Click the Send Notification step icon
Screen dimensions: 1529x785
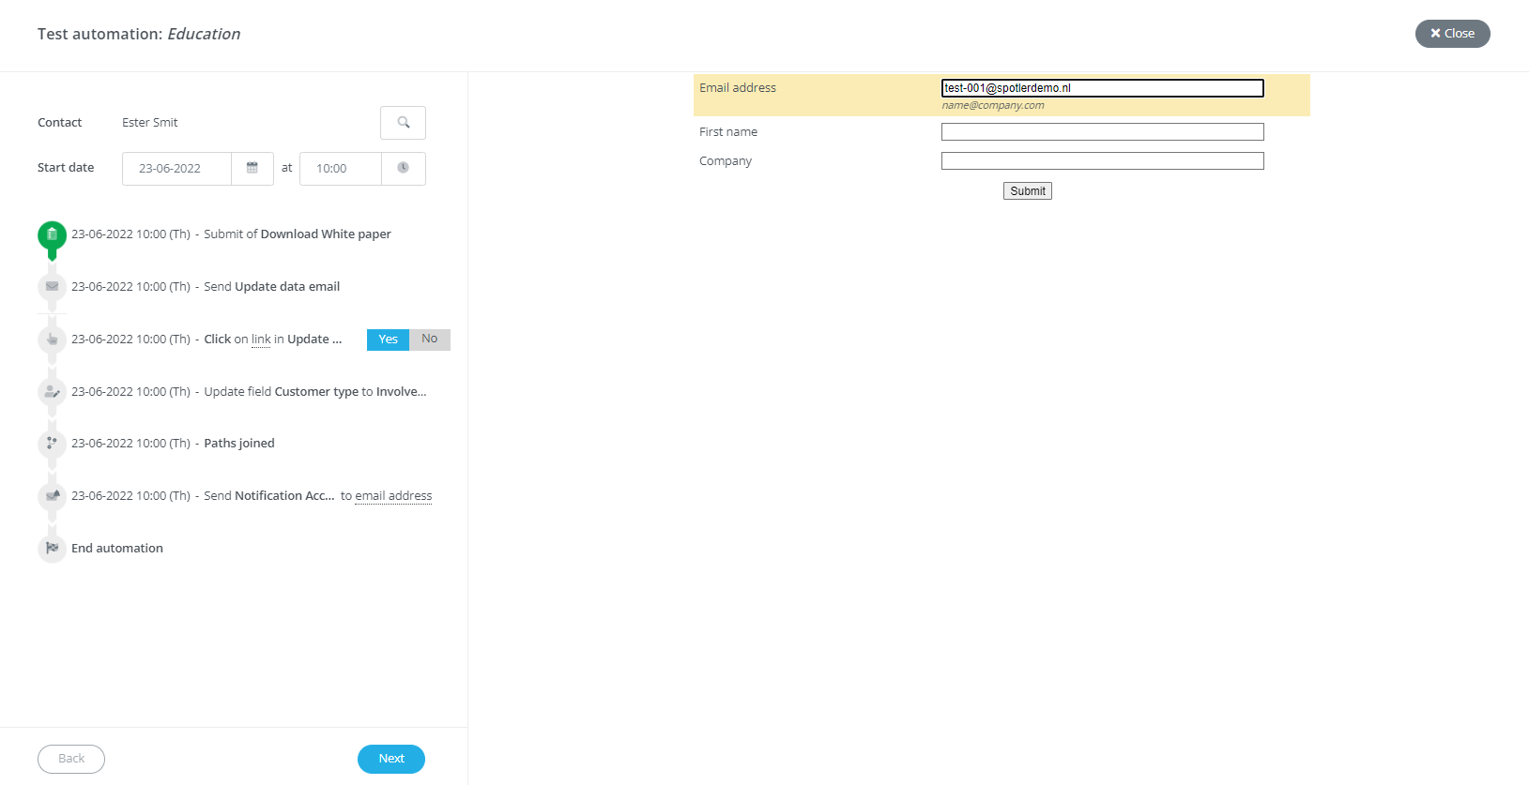[52, 496]
